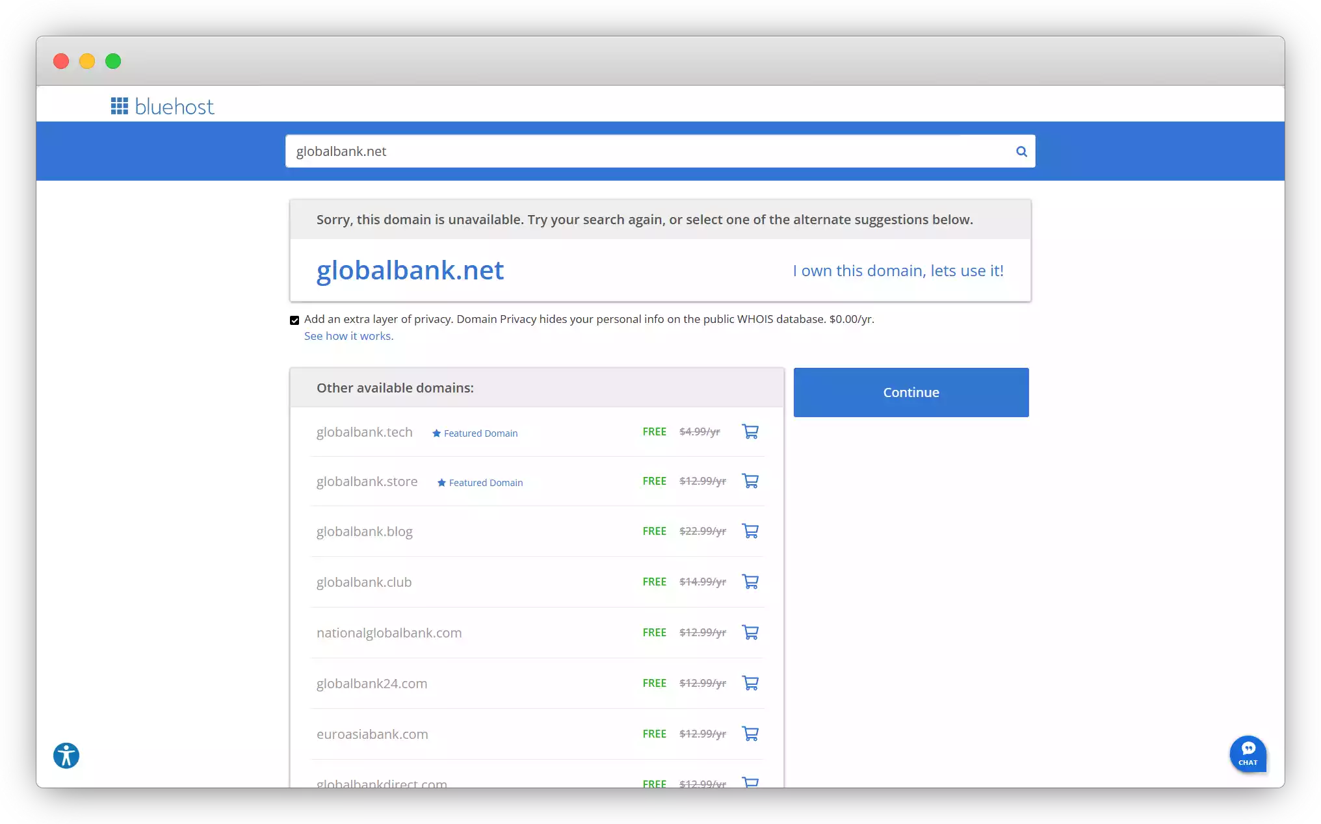Select the nationalglobalbank.com domain name
The image size is (1321, 824).
point(389,633)
